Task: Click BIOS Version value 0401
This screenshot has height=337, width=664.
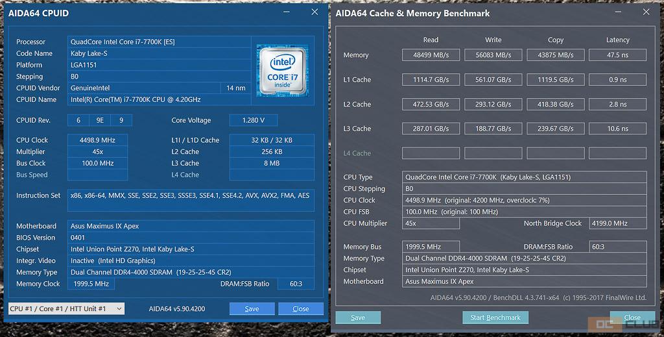Action: (x=191, y=238)
